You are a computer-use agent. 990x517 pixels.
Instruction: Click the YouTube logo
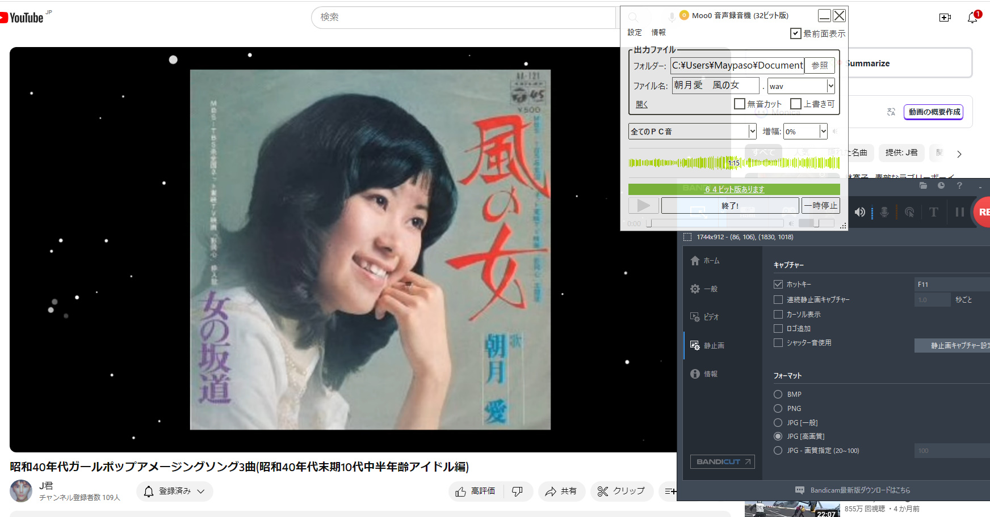tap(22, 18)
